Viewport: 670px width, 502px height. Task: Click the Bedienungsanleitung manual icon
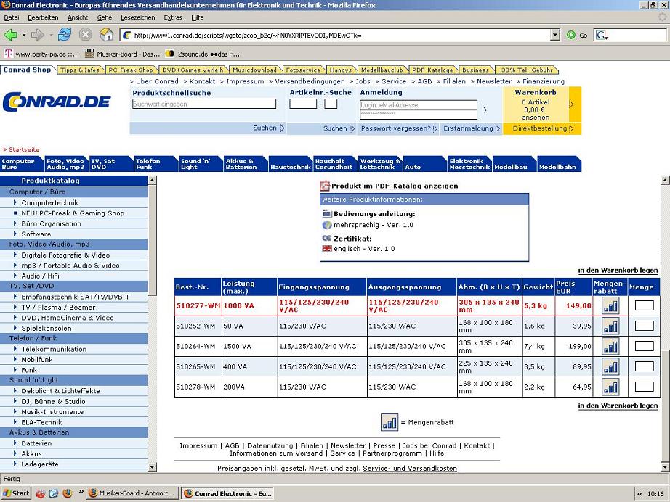[327, 214]
